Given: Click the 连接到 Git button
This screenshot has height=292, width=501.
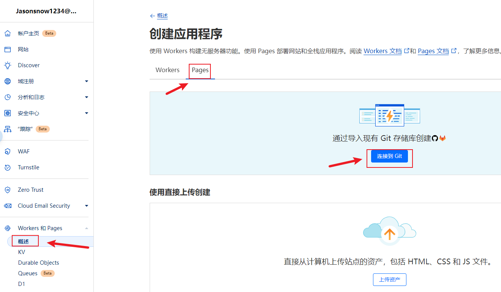Looking at the screenshot, I should (x=389, y=156).
